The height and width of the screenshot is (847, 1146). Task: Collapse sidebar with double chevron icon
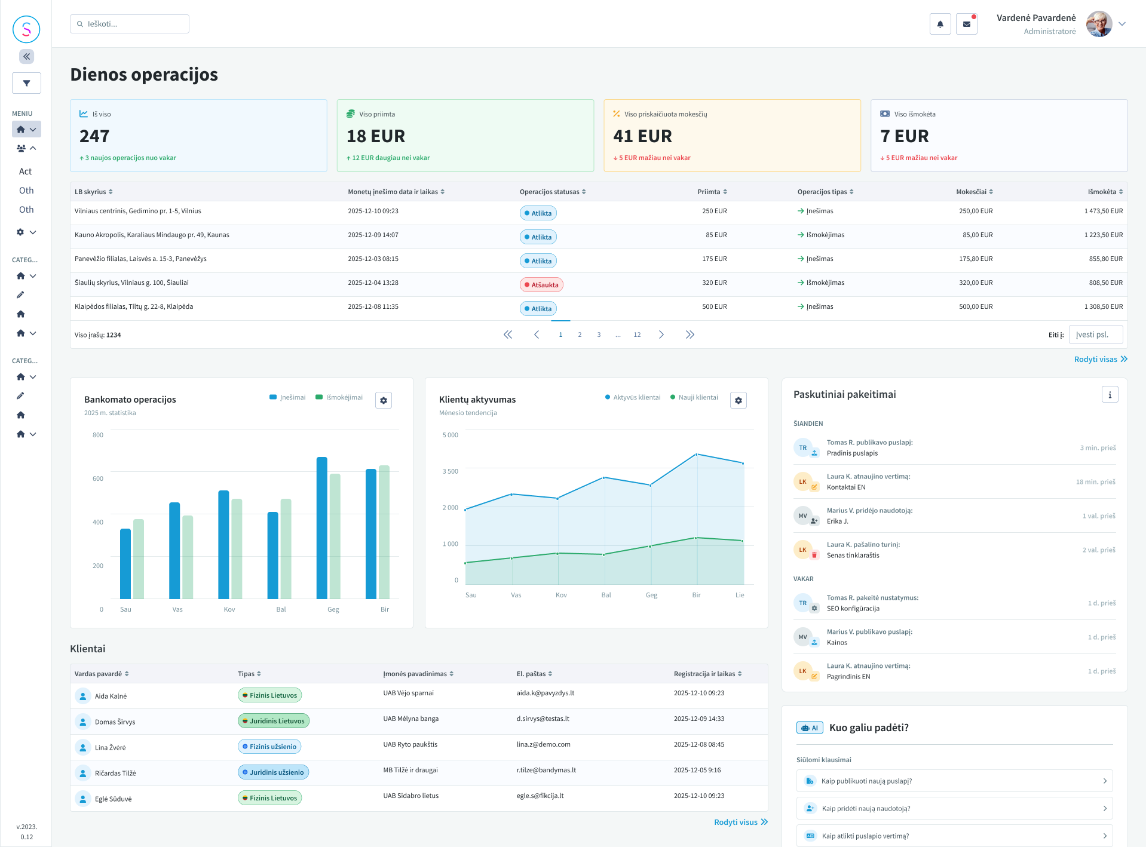click(x=26, y=56)
